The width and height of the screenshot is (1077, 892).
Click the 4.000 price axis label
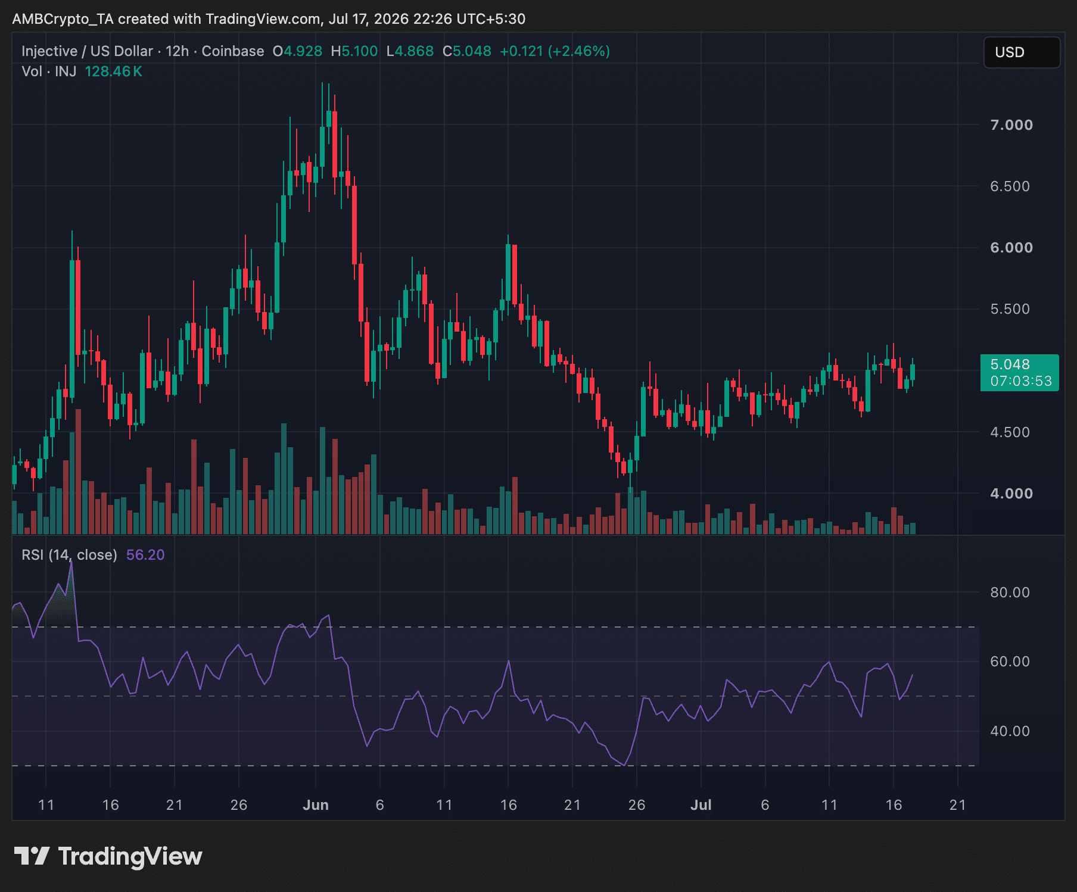pyautogui.click(x=1011, y=494)
